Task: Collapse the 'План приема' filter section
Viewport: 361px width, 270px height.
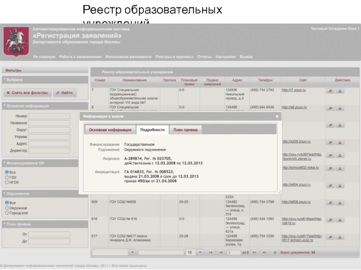Action: pos(5,224)
